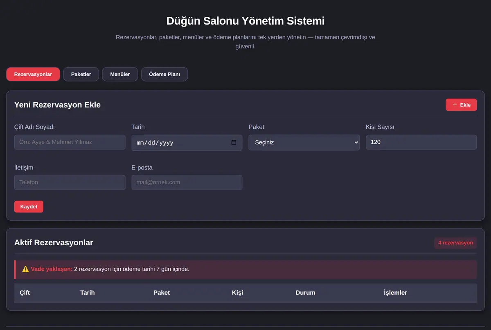Open the calendar picker icon in Tarih field
This screenshot has width=491, height=330.
click(234, 142)
